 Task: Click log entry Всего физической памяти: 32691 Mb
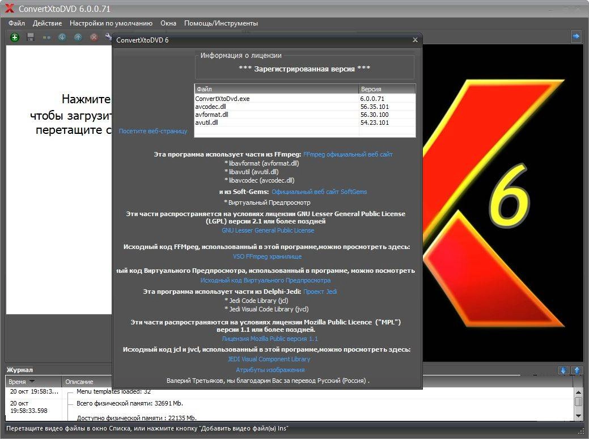click(130, 403)
